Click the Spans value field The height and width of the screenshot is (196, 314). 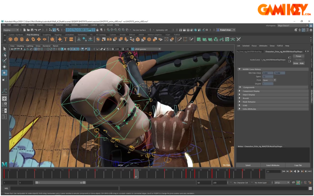(268, 76)
